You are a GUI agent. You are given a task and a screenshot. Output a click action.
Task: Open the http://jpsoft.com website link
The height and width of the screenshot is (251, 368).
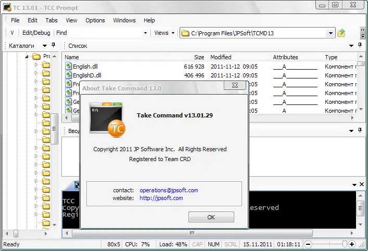point(161,198)
